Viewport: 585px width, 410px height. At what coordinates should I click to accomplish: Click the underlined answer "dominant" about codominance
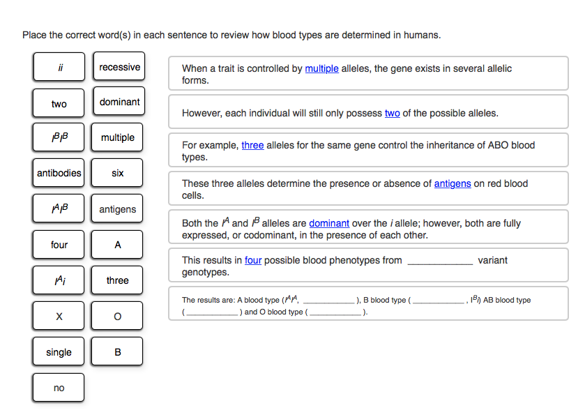(328, 223)
